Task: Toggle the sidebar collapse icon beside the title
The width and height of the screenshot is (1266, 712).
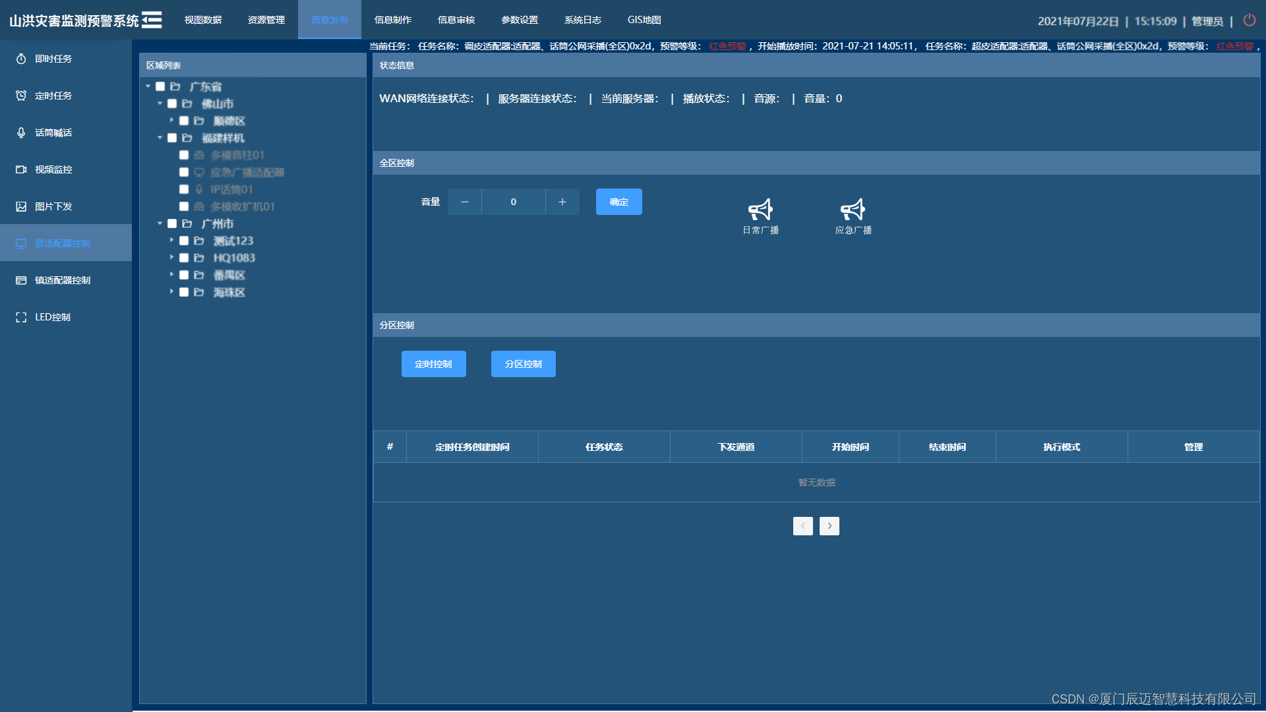Action: tap(152, 20)
